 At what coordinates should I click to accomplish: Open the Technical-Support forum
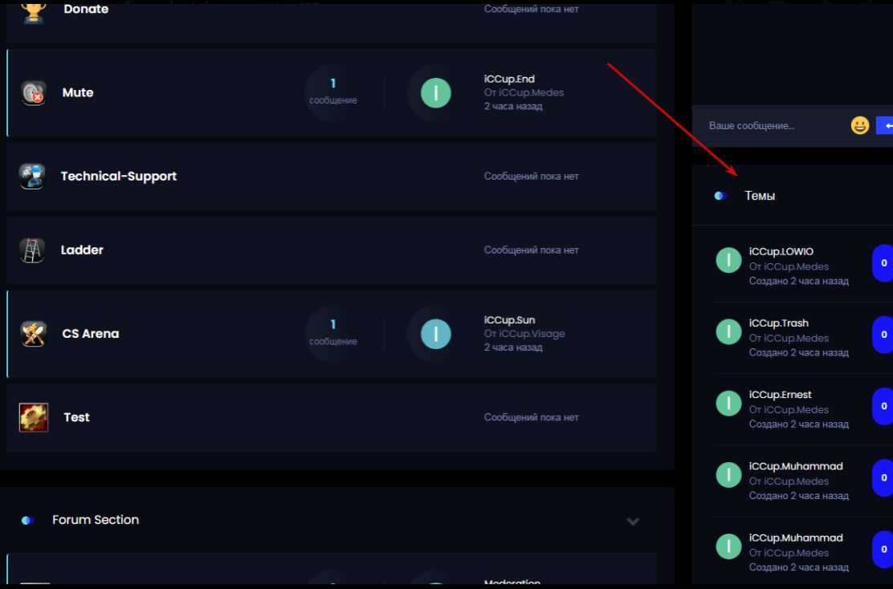point(119,177)
